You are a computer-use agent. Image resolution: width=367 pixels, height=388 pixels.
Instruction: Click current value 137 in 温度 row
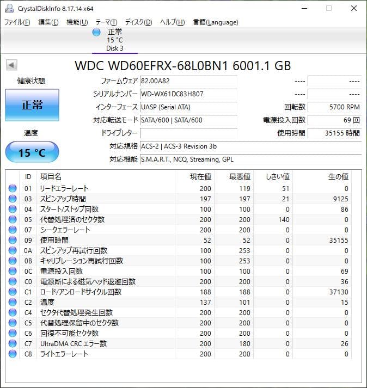pyautogui.click(x=205, y=303)
